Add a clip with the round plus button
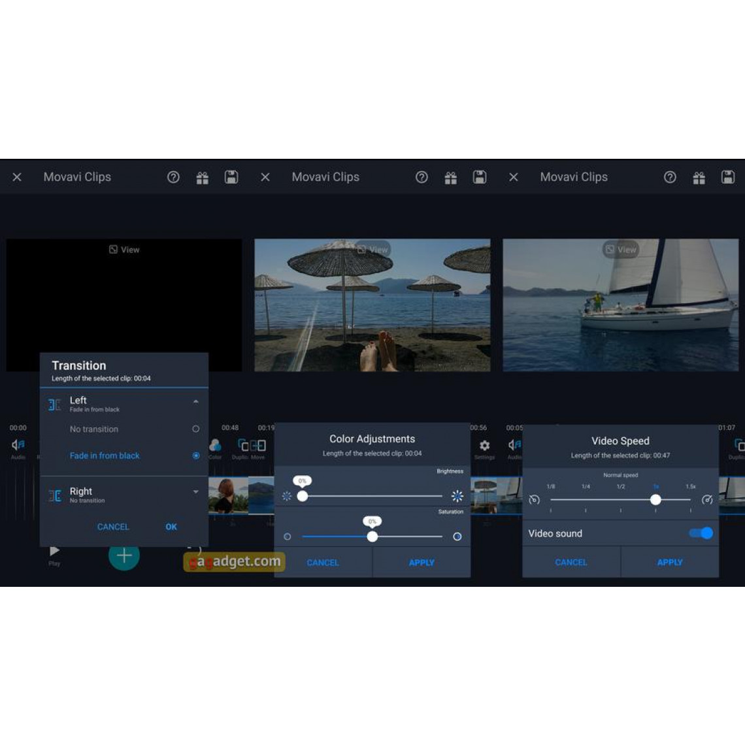Viewport: 745px width, 745px height. click(x=124, y=555)
